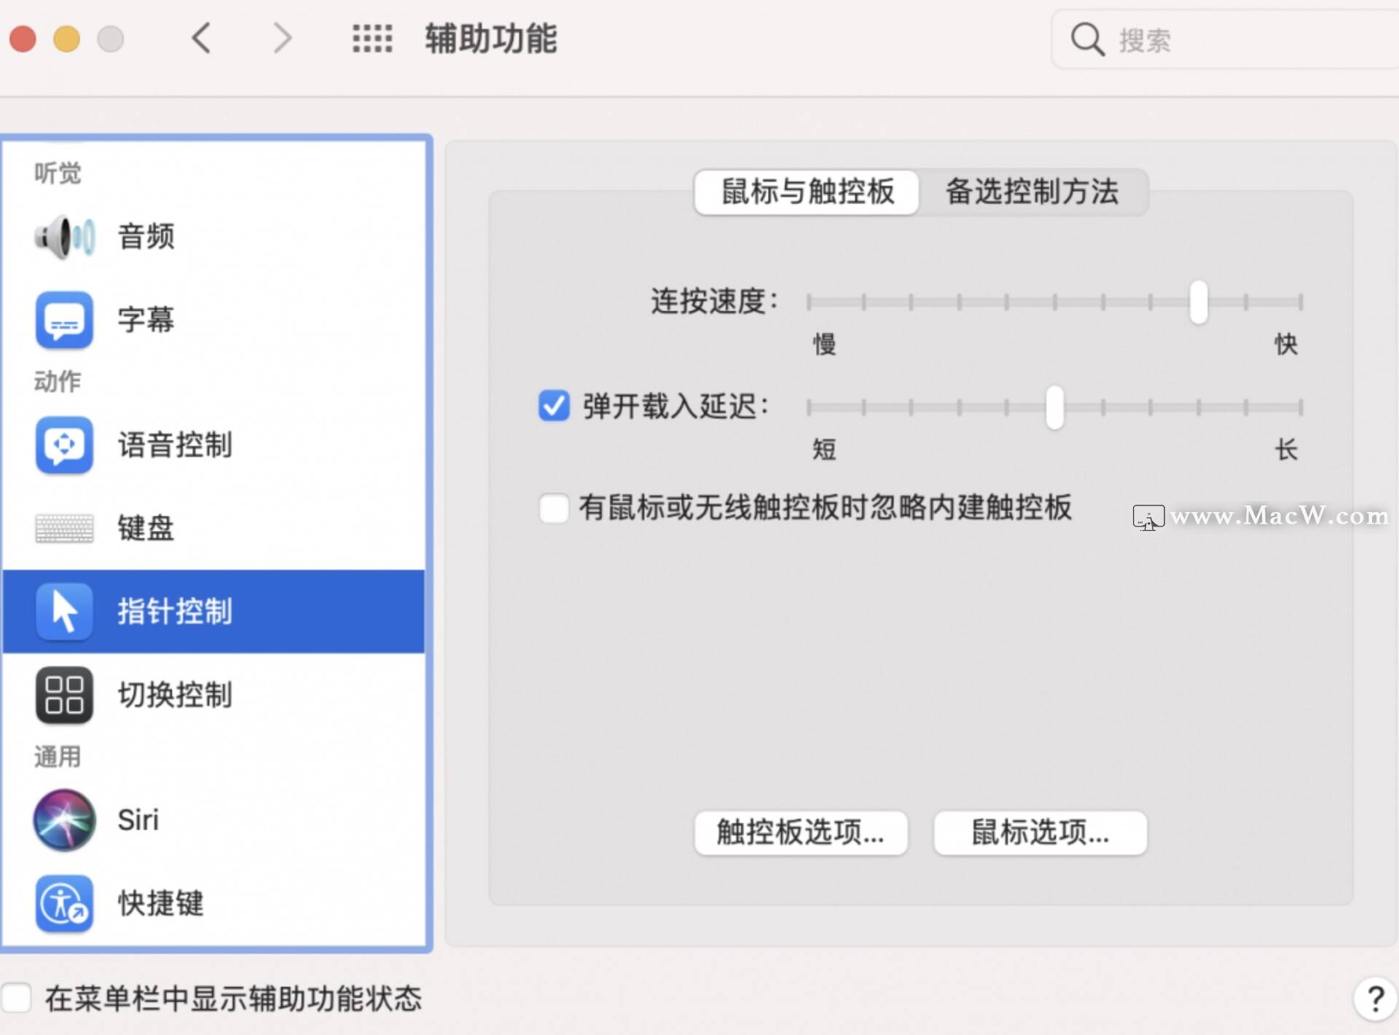Enable ignoring built-in trackpad when mouse present
The image size is (1399, 1035).
[554, 509]
